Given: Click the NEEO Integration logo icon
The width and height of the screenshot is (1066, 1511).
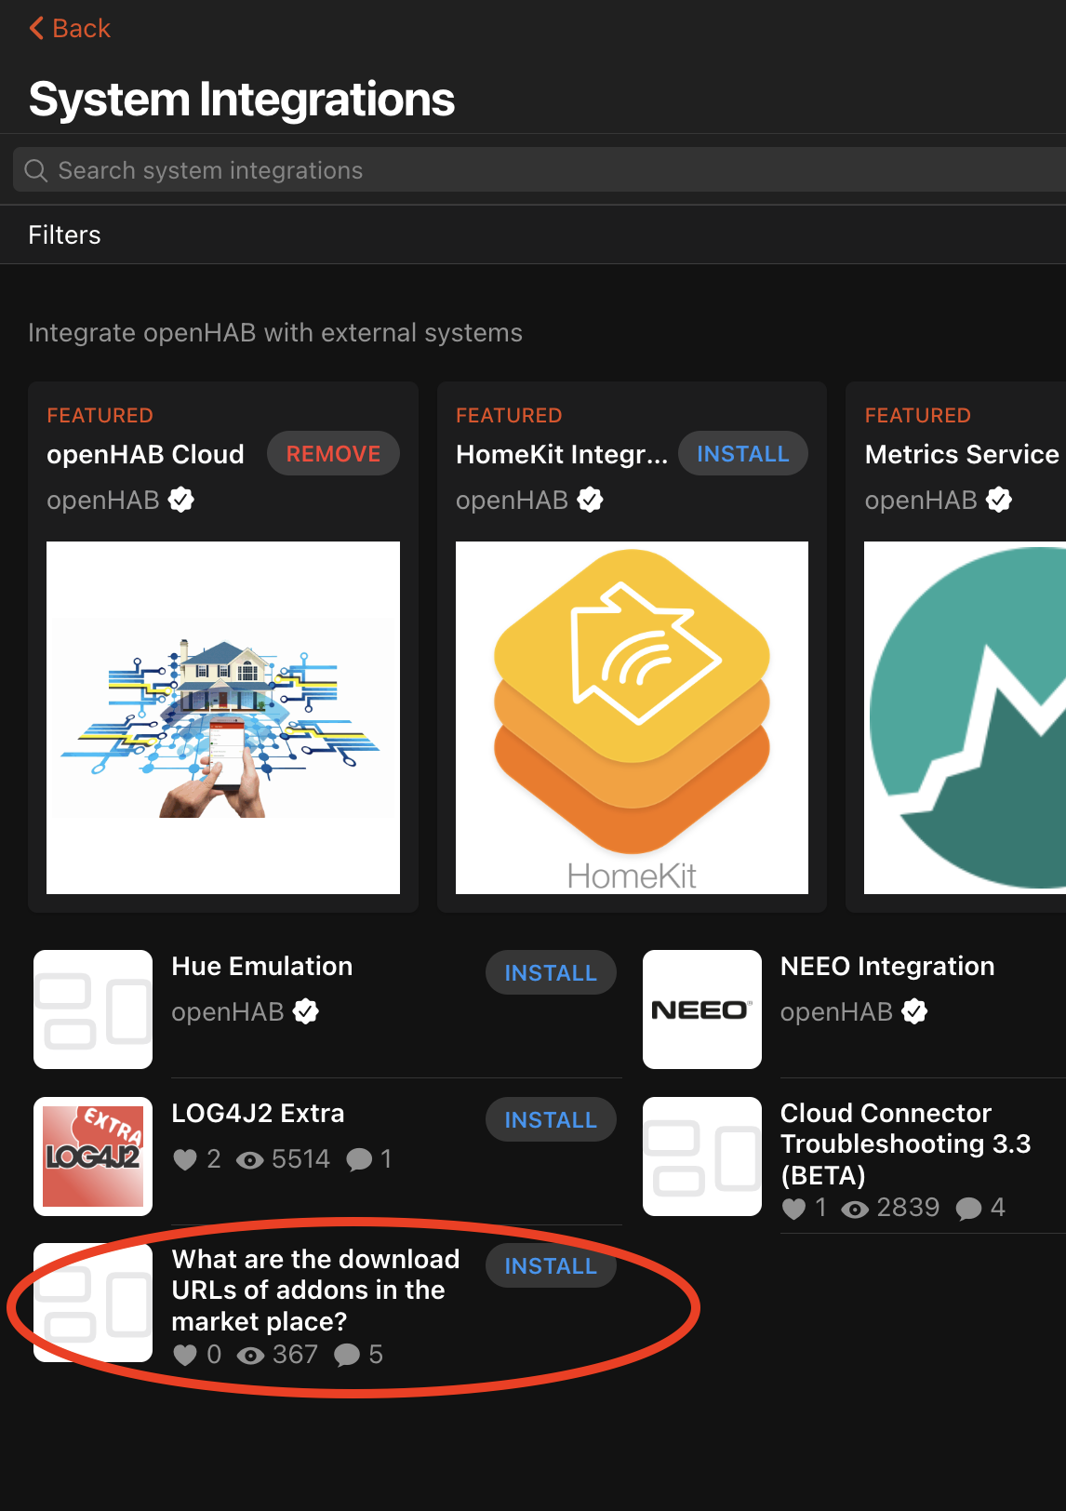Looking at the screenshot, I should click(x=701, y=1010).
